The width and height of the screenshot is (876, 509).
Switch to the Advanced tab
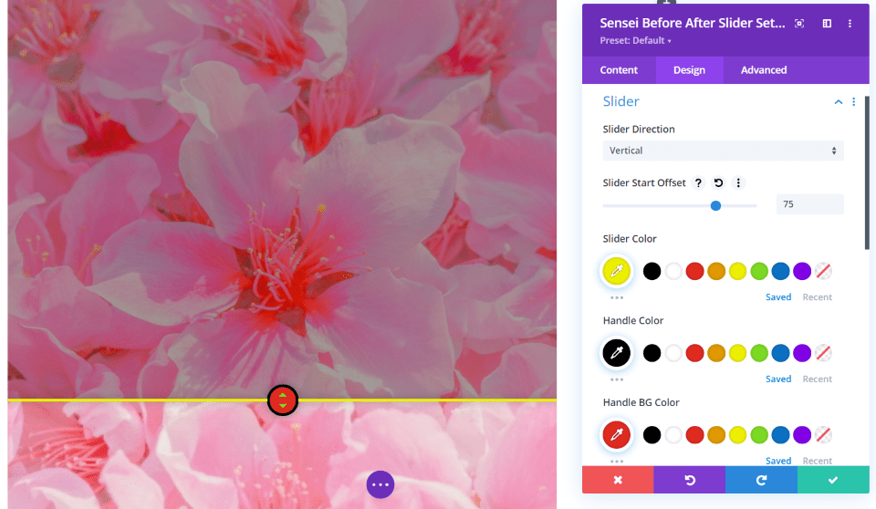(x=764, y=70)
